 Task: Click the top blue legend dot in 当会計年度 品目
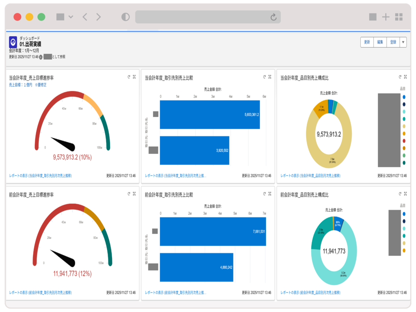pos(404,97)
